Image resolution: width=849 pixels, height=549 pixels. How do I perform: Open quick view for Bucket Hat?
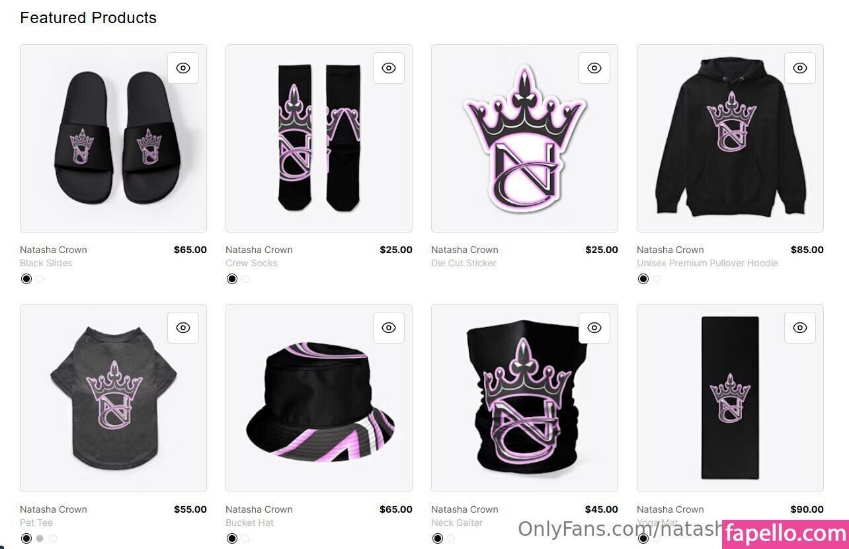(389, 328)
